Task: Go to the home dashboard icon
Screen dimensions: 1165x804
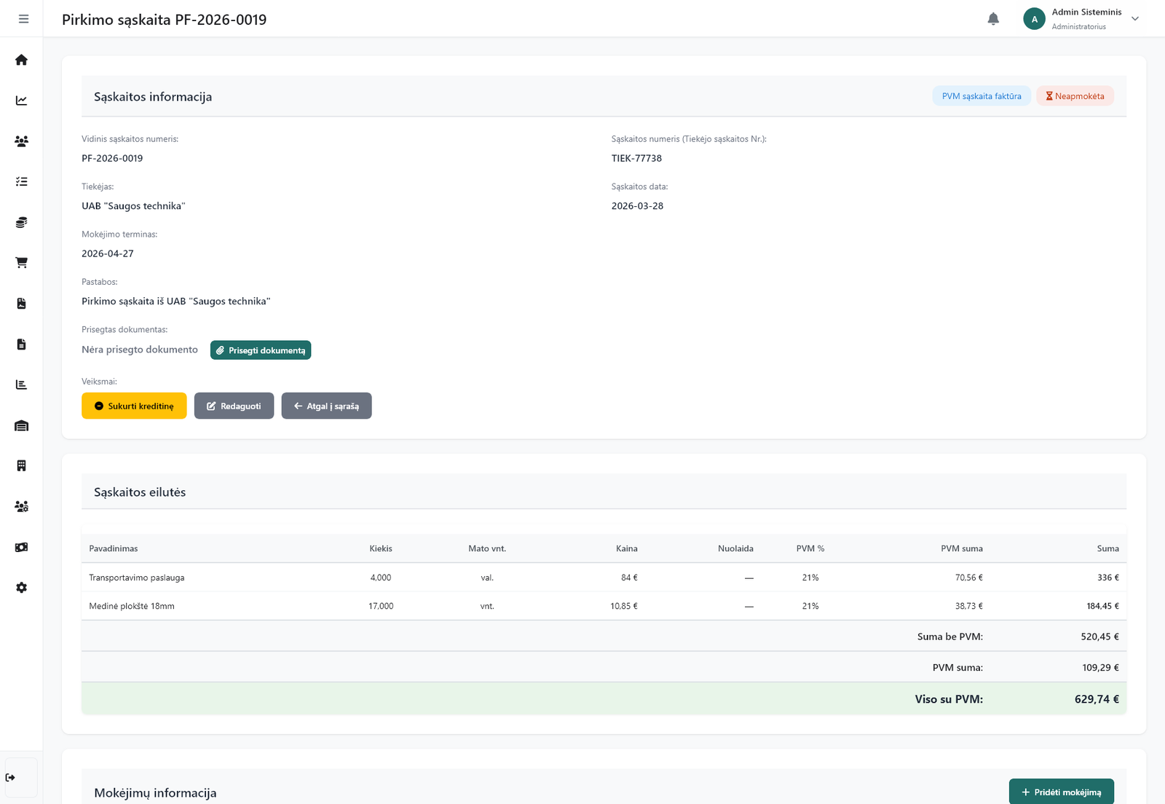Action: [x=21, y=60]
